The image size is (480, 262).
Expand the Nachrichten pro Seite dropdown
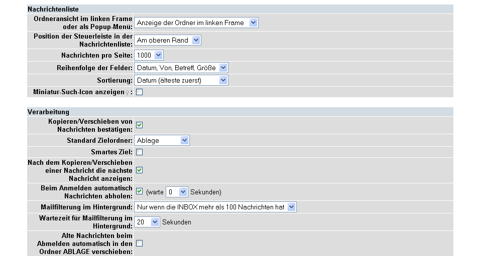click(x=149, y=55)
